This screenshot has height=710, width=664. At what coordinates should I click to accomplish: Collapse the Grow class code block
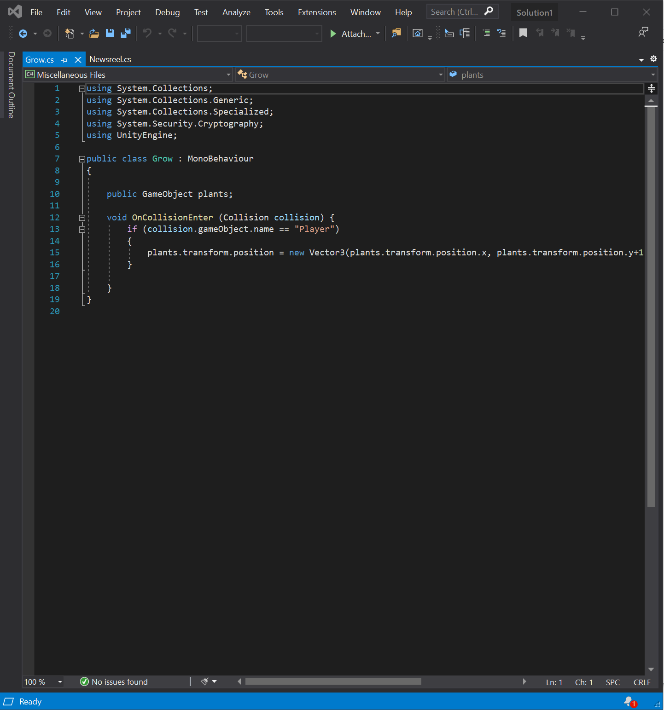(x=82, y=159)
